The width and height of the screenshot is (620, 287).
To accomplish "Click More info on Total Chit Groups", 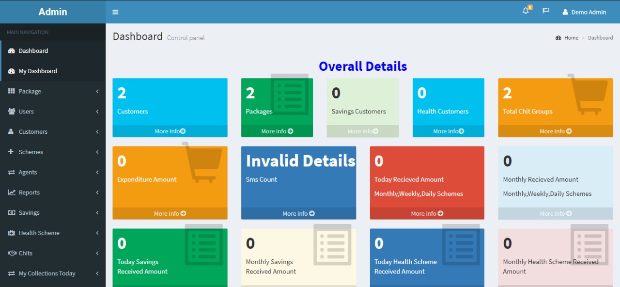I will [555, 131].
